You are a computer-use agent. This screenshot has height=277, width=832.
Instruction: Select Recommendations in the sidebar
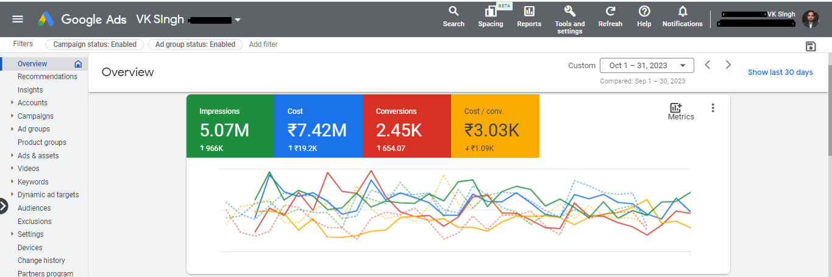point(48,77)
